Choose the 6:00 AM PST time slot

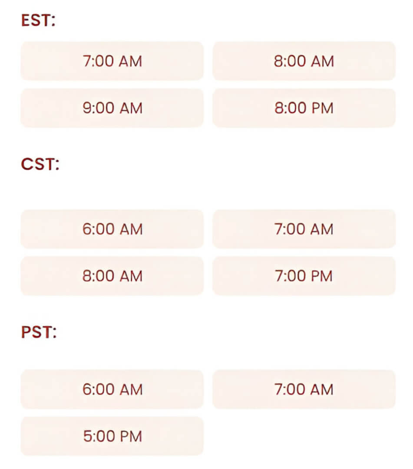point(112,389)
